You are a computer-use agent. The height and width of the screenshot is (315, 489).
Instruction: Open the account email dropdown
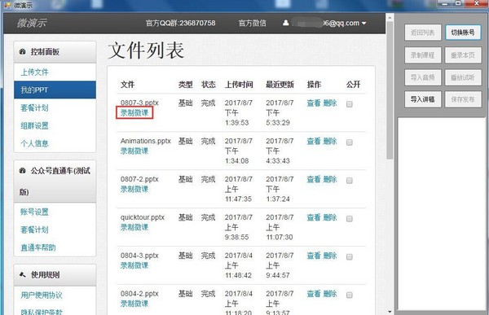pos(325,23)
